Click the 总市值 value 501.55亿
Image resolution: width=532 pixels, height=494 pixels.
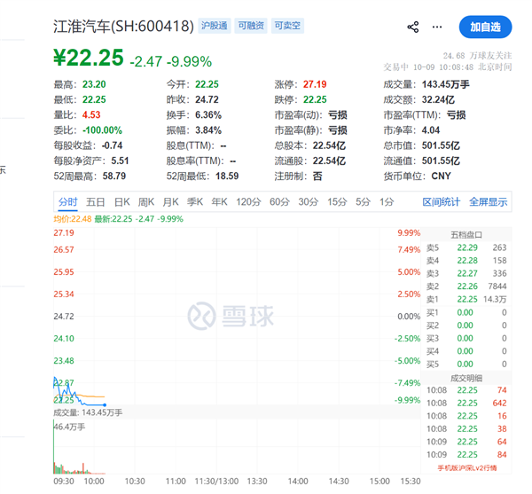coord(441,145)
